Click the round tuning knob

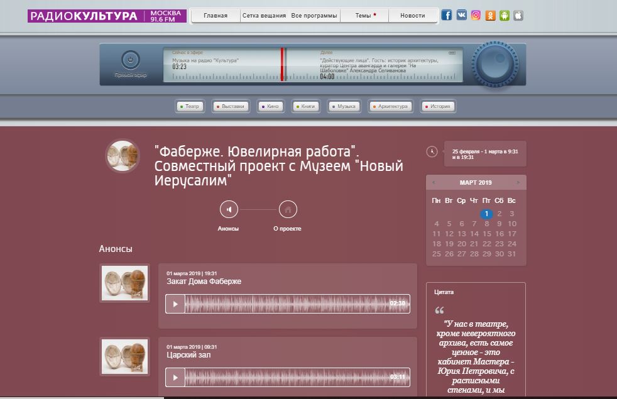coord(494,63)
